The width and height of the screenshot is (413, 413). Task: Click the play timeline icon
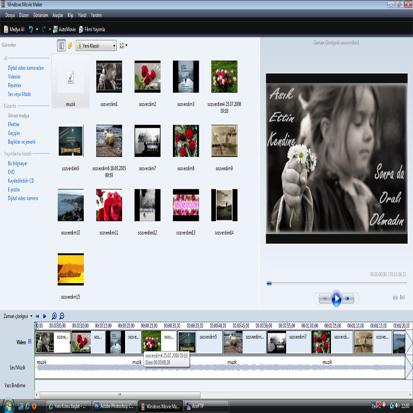point(45,316)
